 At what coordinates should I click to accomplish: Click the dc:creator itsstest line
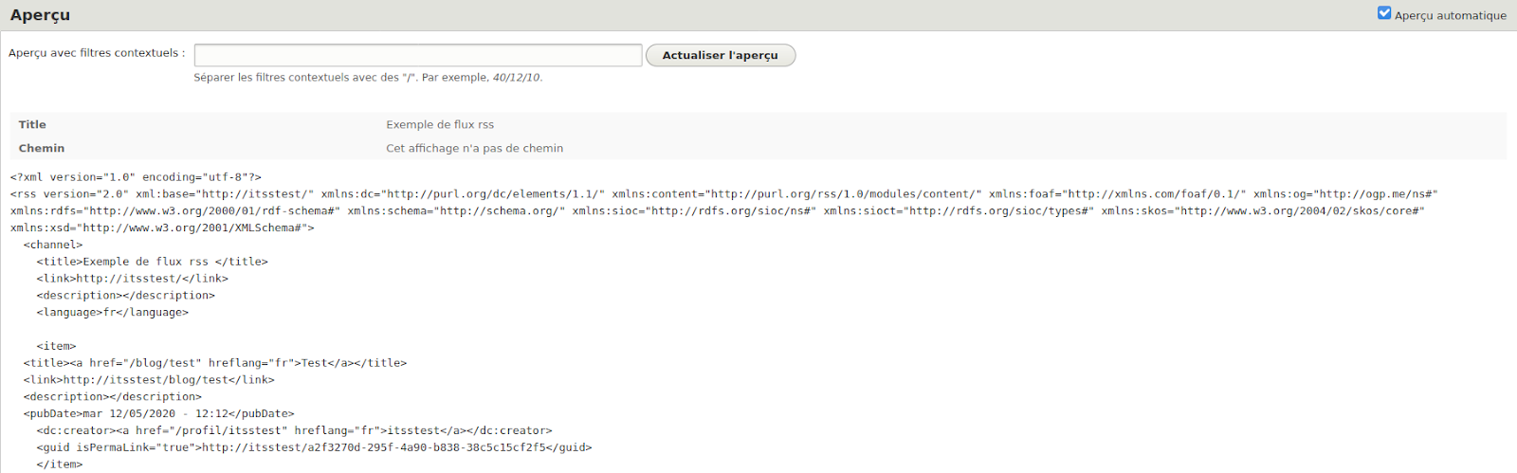click(x=294, y=430)
